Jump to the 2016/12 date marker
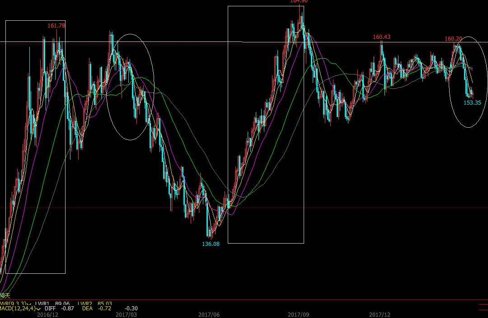488x318 pixels. pos(47,314)
